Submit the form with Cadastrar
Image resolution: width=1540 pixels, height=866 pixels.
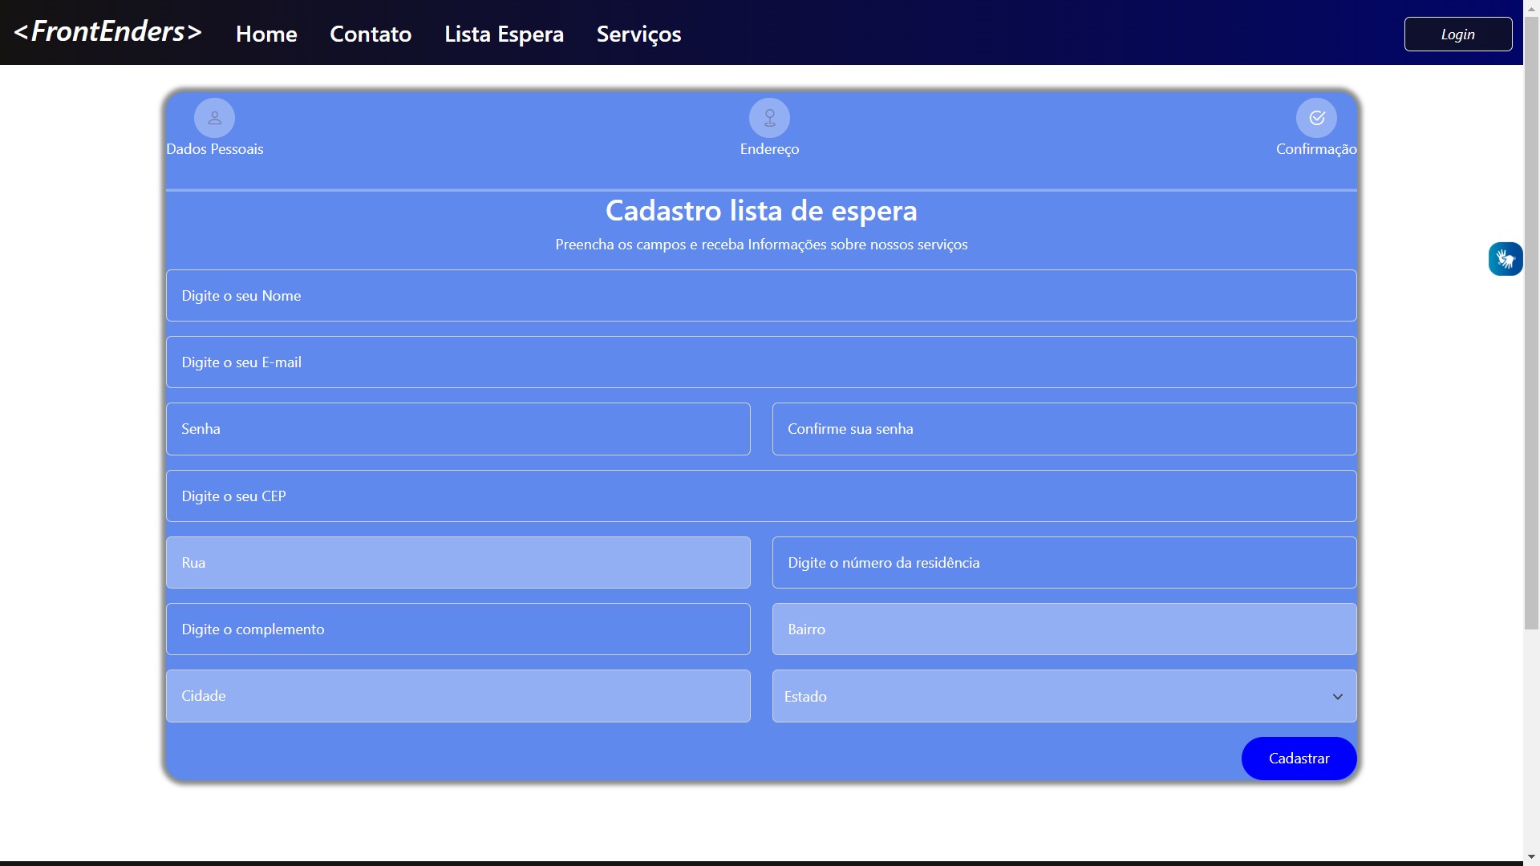tap(1299, 758)
